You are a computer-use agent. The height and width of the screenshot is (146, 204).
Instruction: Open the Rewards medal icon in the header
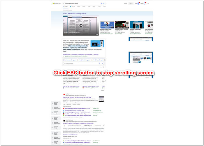point(138,3)
